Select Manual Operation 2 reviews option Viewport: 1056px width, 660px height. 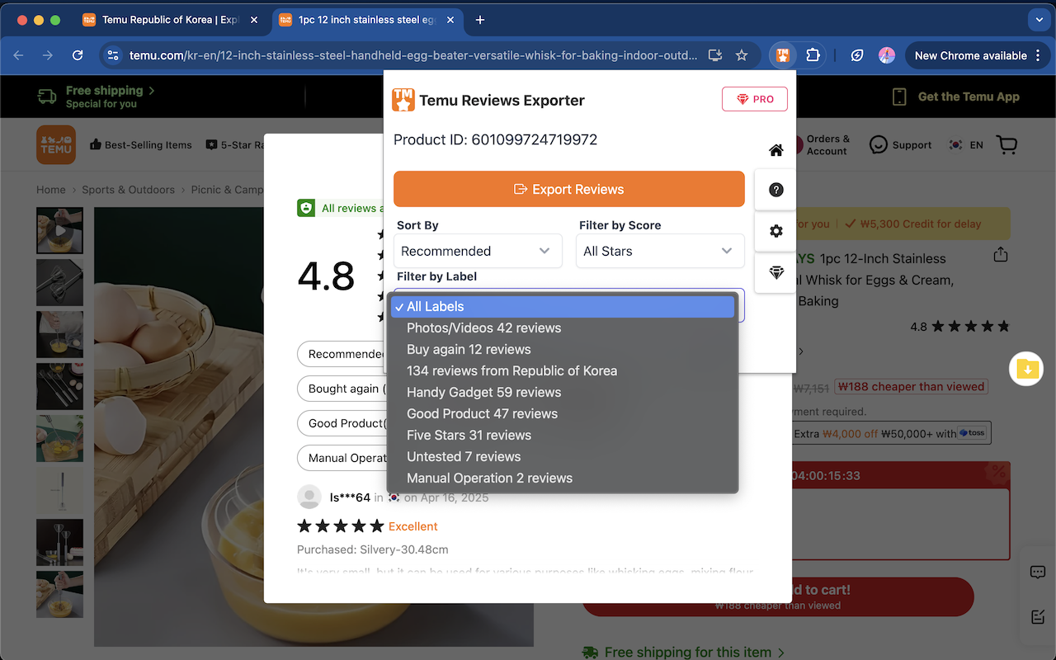(x=562, y=478)
